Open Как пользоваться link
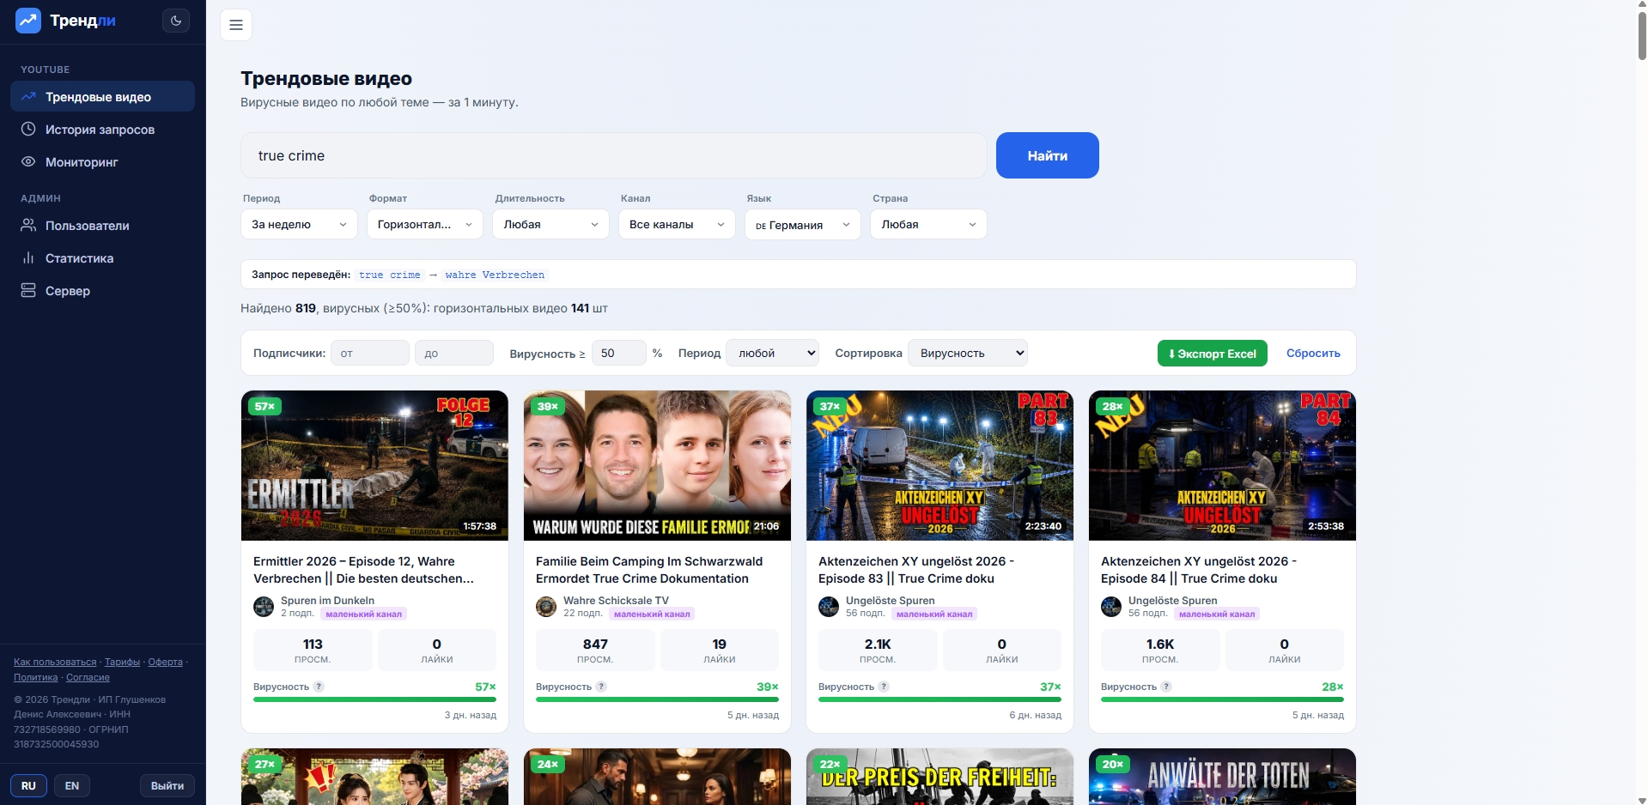Viewport: 1648px width, 805px height. click(55, 662)
